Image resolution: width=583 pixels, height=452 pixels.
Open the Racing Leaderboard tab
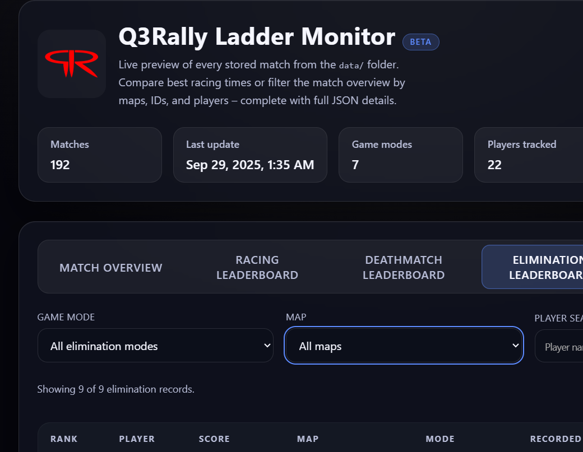257,267
